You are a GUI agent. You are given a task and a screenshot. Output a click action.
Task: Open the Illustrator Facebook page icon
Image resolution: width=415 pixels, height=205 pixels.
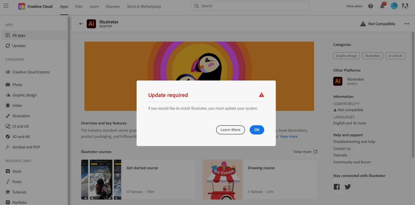[337, 187]
